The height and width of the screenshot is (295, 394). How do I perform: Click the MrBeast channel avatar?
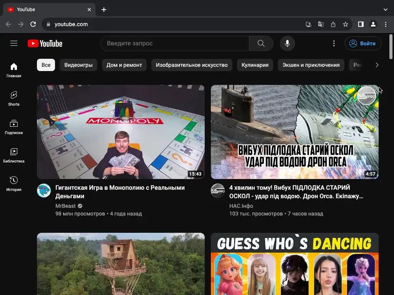(44, 191)
